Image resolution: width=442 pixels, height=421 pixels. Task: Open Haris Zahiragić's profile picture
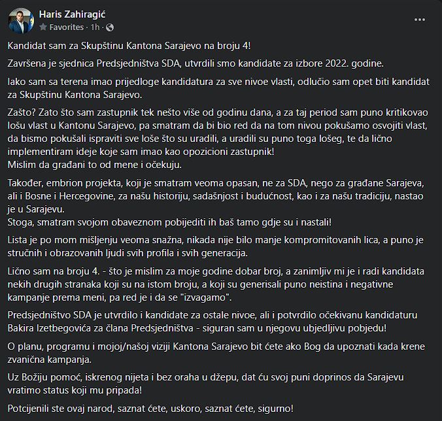[22, 20]
